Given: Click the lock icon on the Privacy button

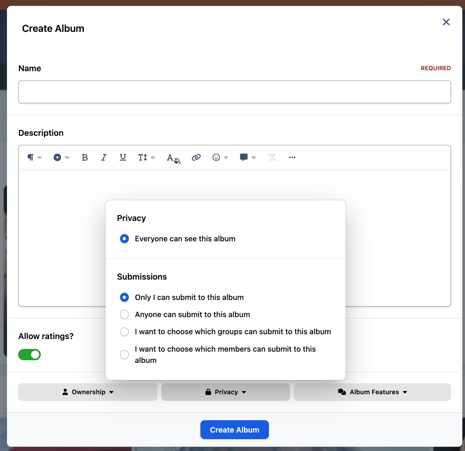Looking at the screenshot, I should point(208,392).
